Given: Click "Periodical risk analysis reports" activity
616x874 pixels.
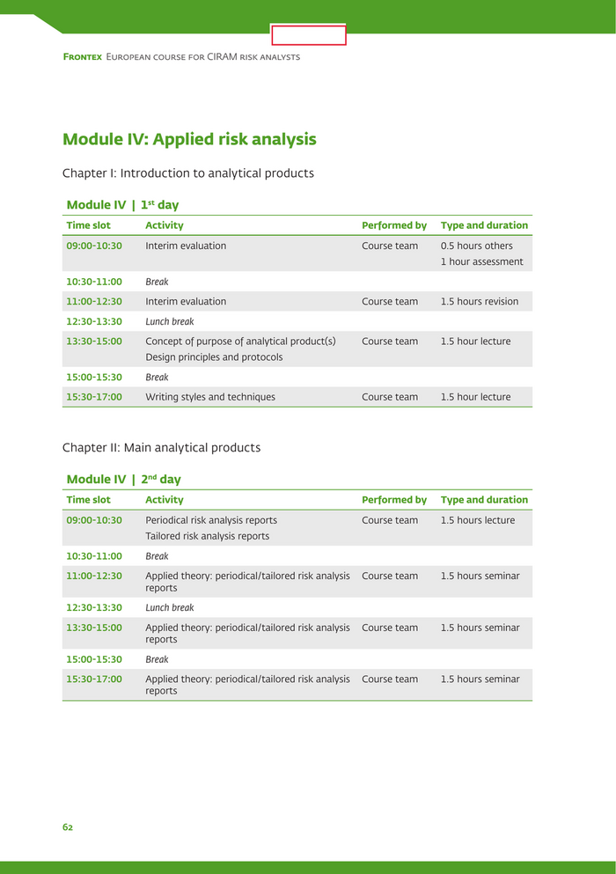Looking at the screenshot, I should 211,520.
